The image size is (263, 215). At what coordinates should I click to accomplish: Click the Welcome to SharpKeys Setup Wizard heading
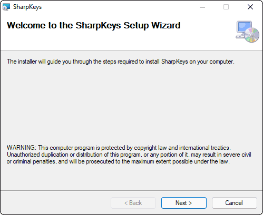pos(94,25)
